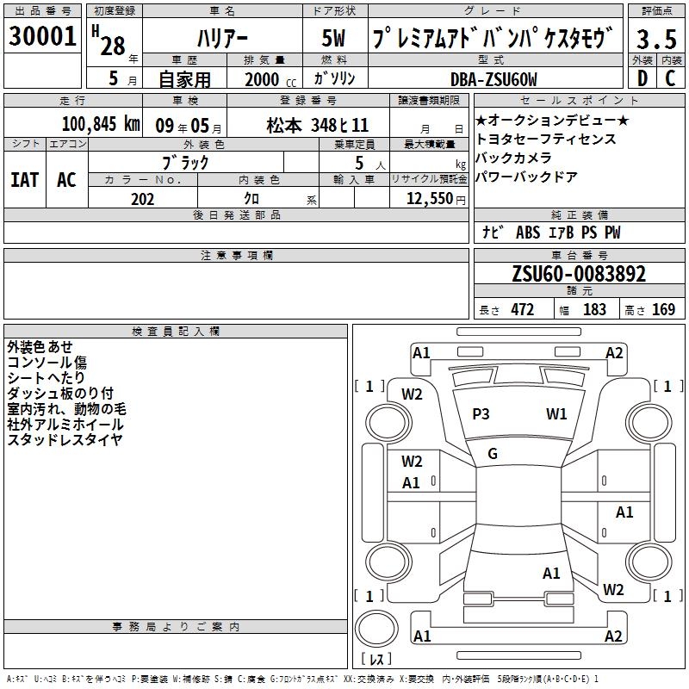The height and width of the screenshot is (689, 689).
Task: Click model code DBA-ZSU60W
Action: pyautogui.click(x=493, y=79)
